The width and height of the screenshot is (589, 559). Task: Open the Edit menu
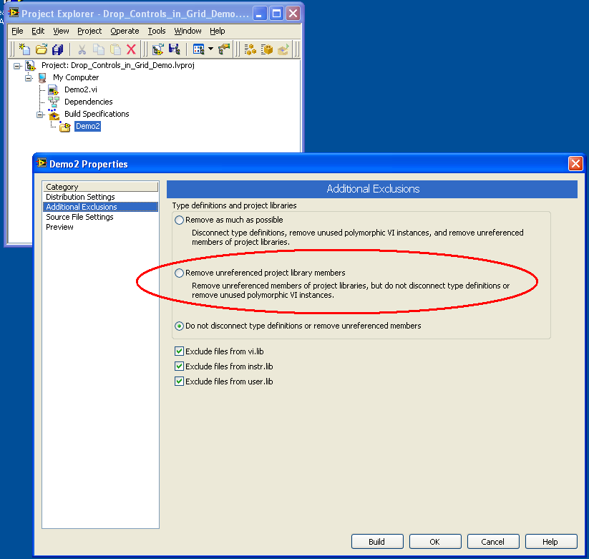point(38,31)
